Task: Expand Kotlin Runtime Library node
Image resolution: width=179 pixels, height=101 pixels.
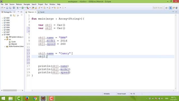Action: pos(5,47)
